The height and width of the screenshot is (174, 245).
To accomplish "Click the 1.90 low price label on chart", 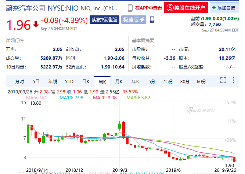I will click(230, 166).
